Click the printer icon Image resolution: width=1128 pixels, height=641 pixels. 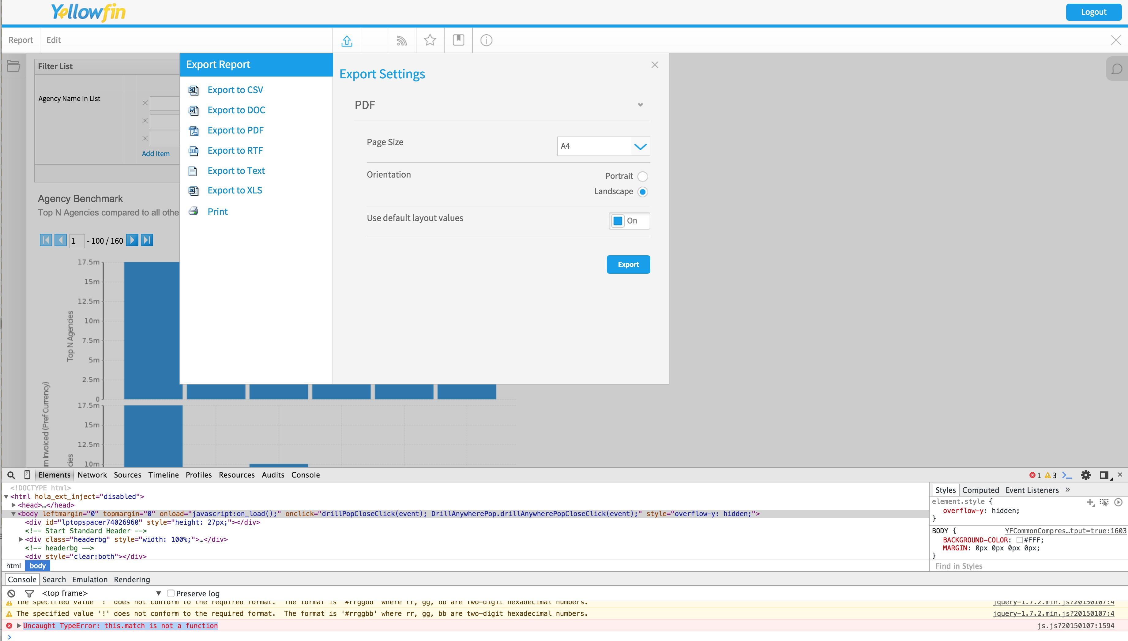click(193, 211)
